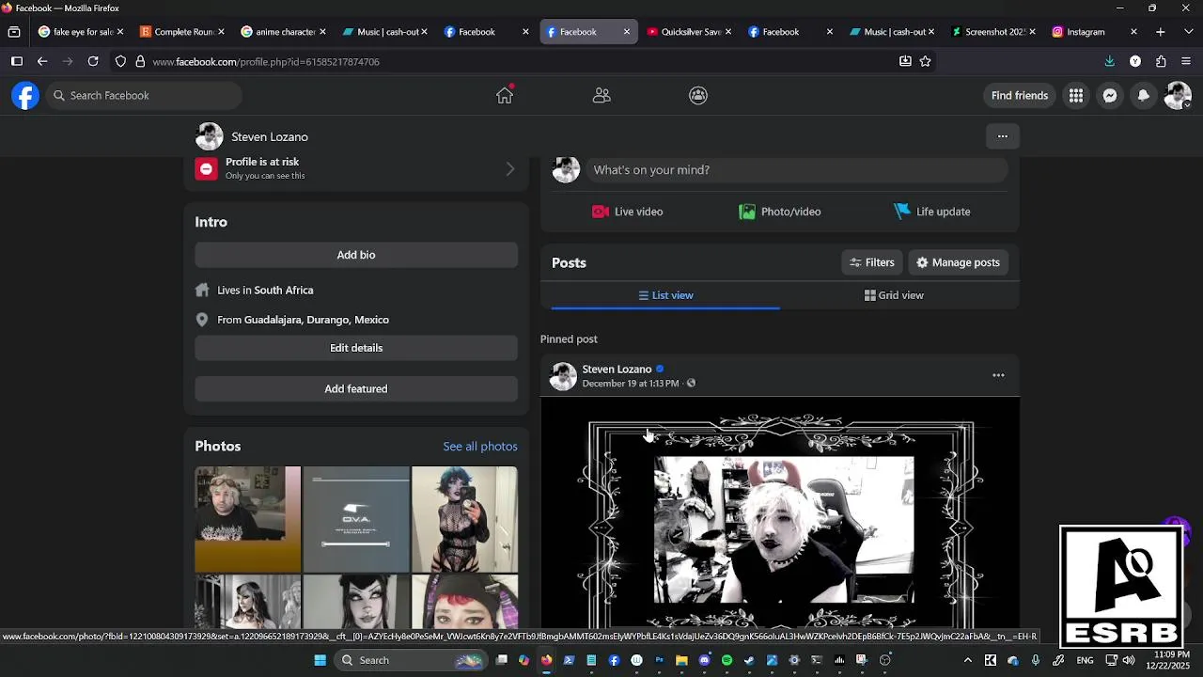
Task: Open Windows Start menu
Action: (x=320, y=660)
